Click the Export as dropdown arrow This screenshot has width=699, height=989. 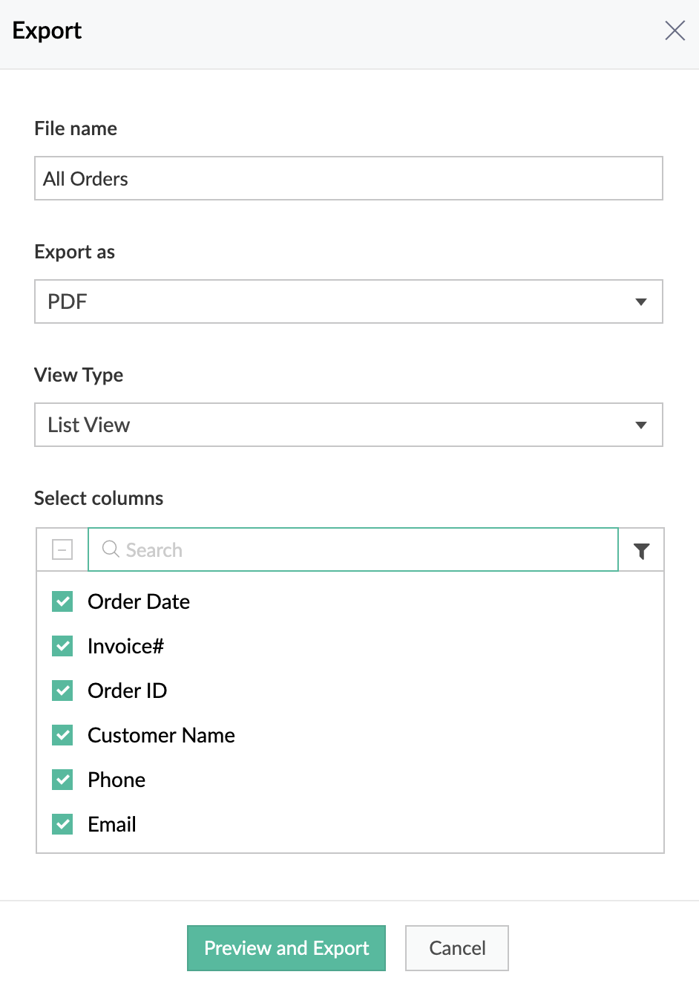click(641, 301)
